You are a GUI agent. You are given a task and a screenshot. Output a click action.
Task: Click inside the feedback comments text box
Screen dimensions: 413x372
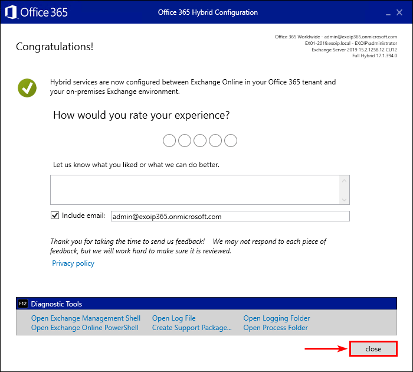tap(195, 190)
